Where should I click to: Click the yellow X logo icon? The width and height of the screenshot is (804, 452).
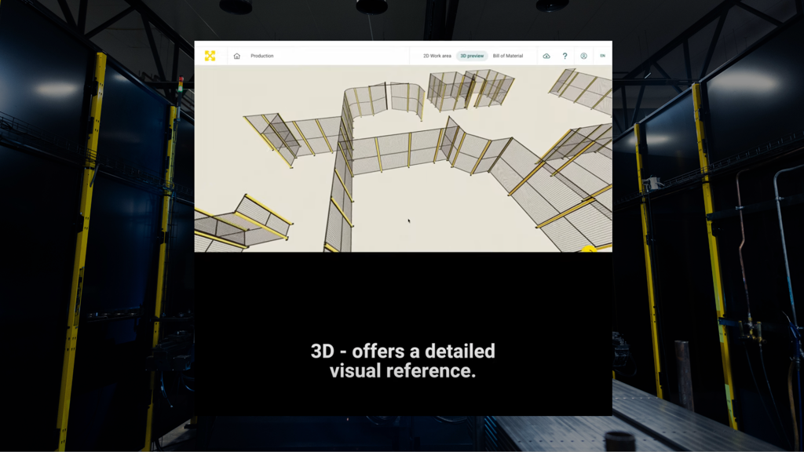pyautogui.click(x=210, y=56)
